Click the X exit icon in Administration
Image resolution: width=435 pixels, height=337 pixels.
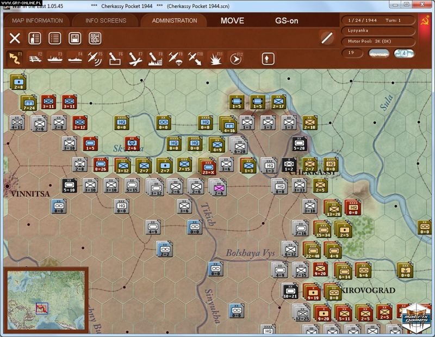click(x=15, y=38)
